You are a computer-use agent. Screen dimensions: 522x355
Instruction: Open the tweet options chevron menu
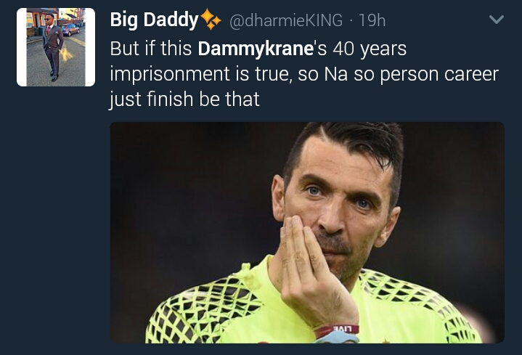(x=497, y=20)
